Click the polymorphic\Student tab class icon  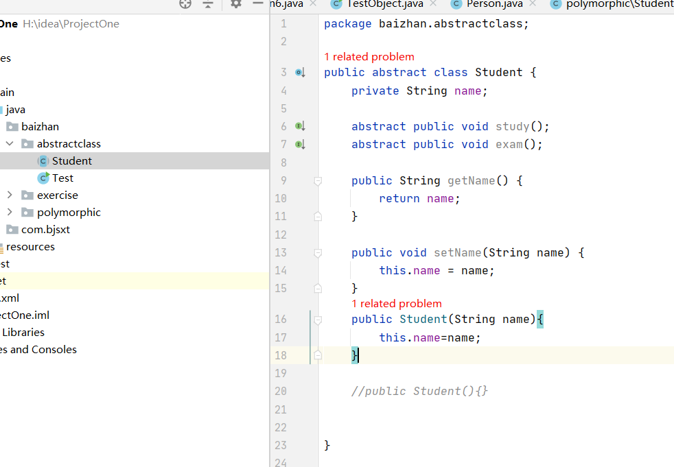pyautogui.click(x=556, y=4)
